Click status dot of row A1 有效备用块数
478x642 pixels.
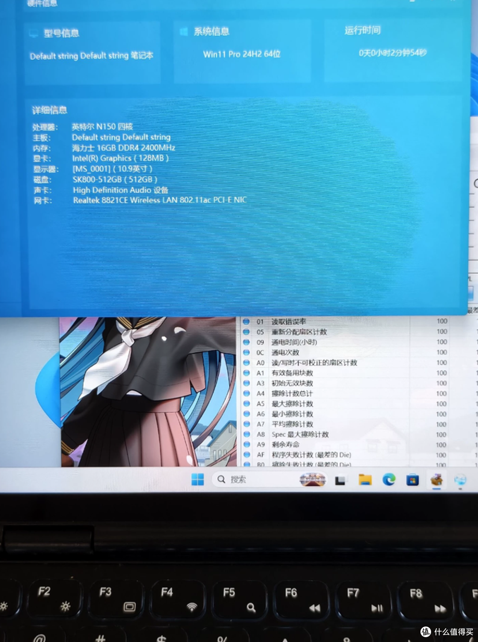(x=247, y=373)
